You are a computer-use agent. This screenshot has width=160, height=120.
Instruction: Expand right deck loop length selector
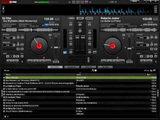pos(147,56)
